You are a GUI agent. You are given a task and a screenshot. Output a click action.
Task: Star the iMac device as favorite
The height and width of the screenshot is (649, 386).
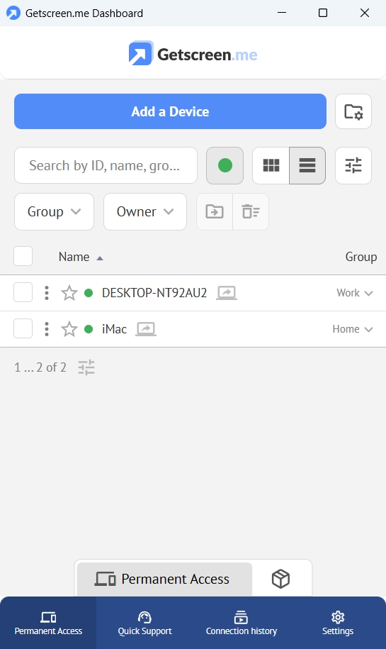point(69,329)
